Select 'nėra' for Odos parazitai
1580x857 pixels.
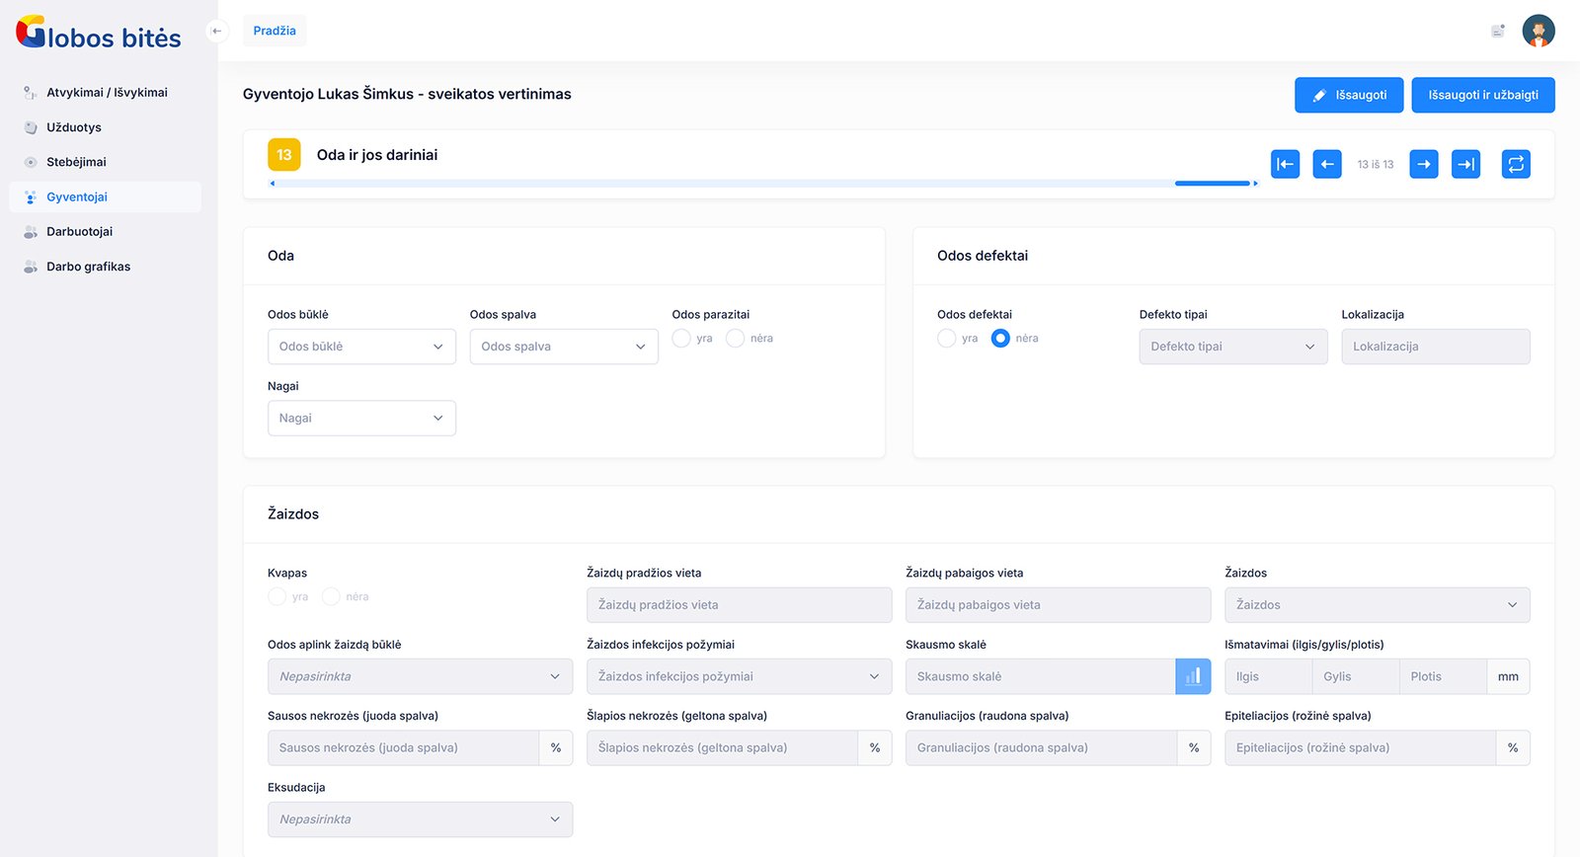tap(736, 339)
